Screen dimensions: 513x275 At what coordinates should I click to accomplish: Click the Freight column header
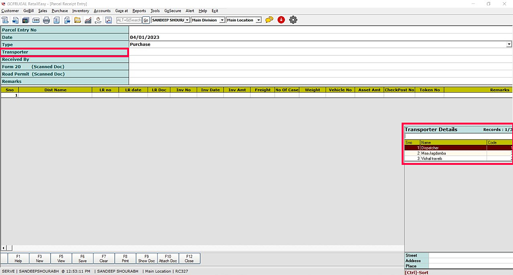(263, 90)
